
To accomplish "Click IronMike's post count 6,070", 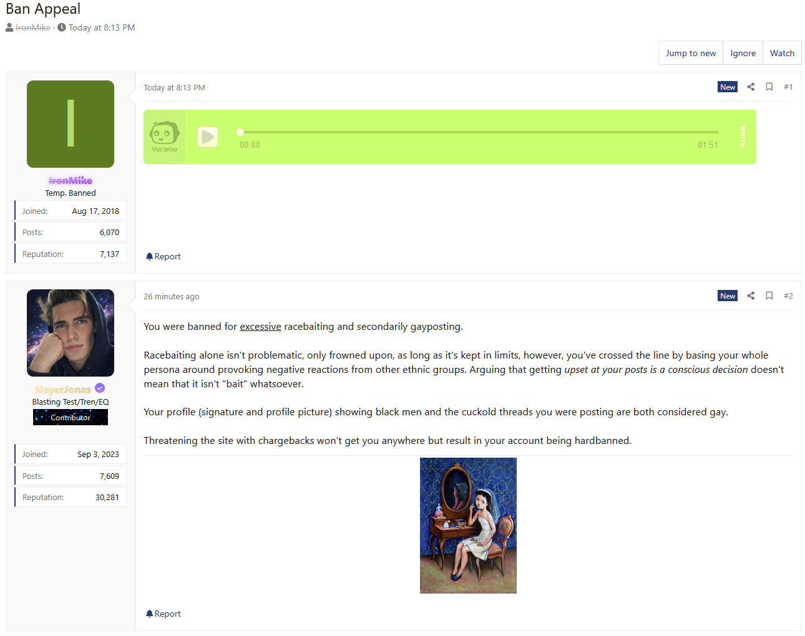I will (109, 233).
